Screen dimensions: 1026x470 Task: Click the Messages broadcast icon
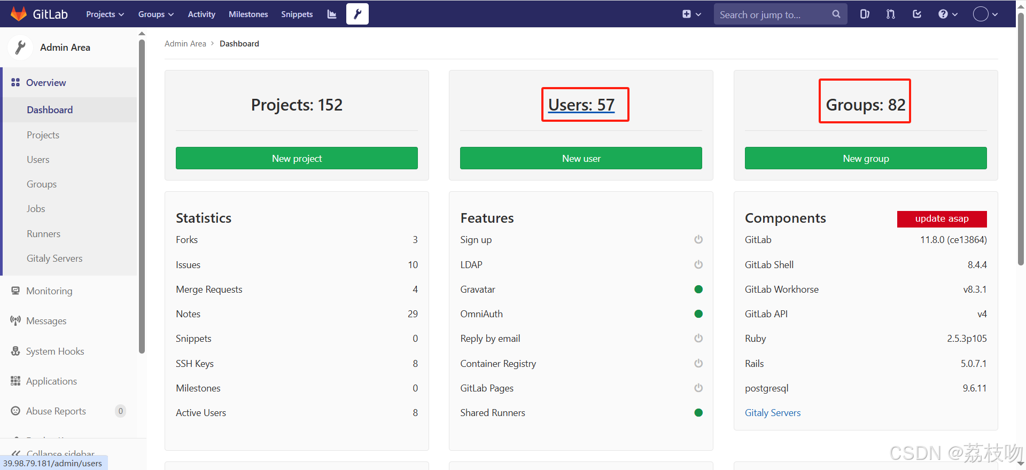point(15,320)
